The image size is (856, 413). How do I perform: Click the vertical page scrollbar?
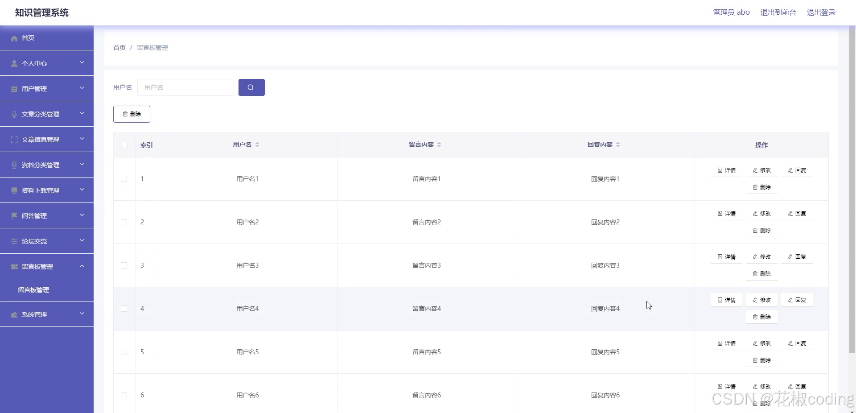point(852,190)
